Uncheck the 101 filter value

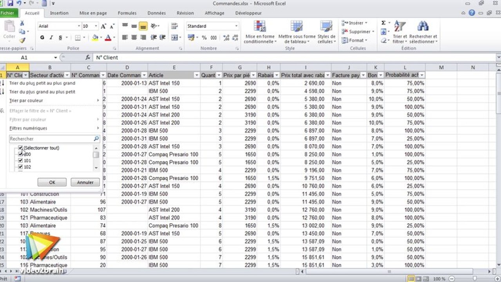pyautogui.click(x=20, y=161)
